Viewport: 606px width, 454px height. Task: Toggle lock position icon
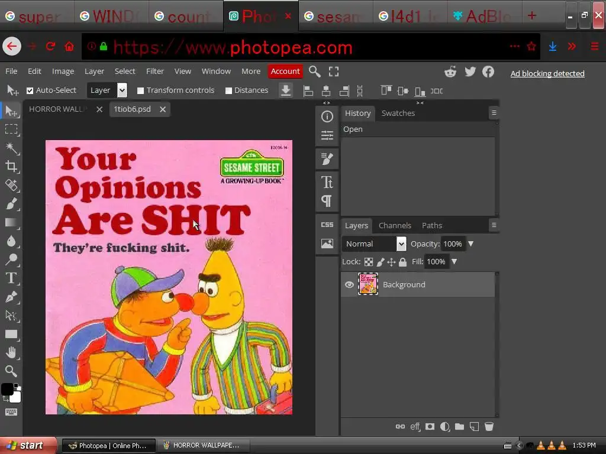[391, 262]
